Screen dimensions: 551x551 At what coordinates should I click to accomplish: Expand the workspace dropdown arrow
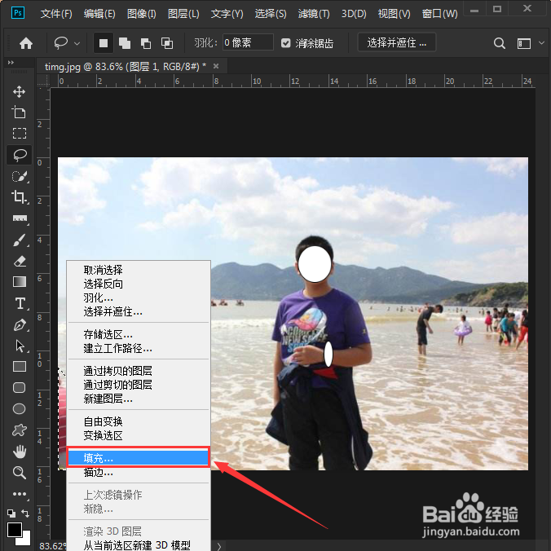(541, 43)
